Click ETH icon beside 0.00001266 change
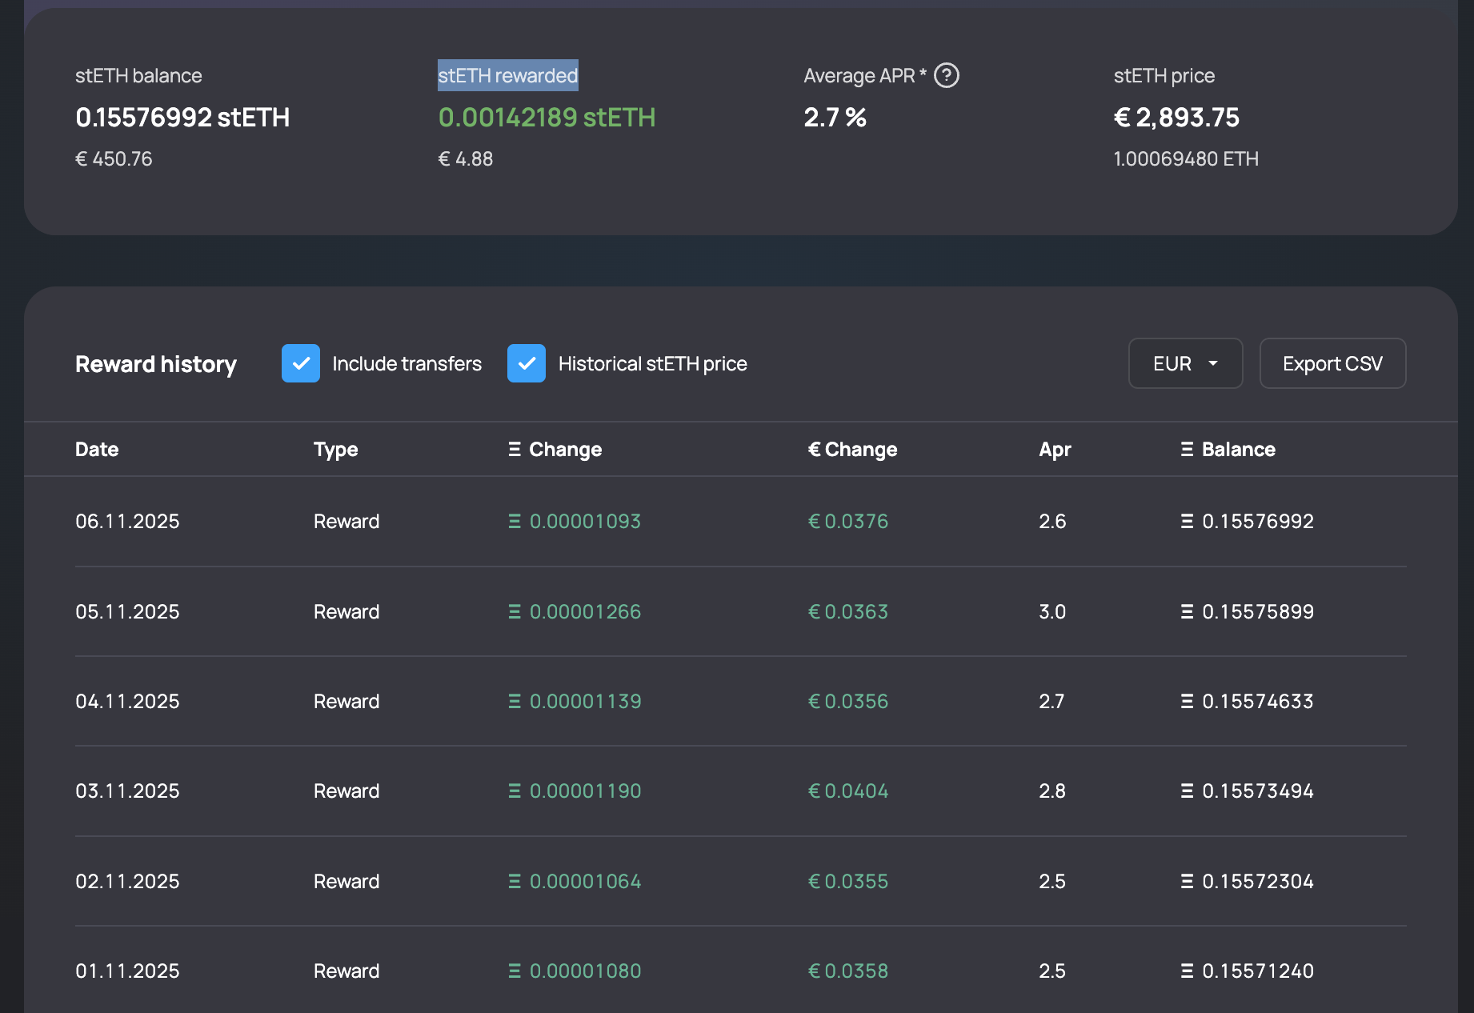 (x=515, y=612)
